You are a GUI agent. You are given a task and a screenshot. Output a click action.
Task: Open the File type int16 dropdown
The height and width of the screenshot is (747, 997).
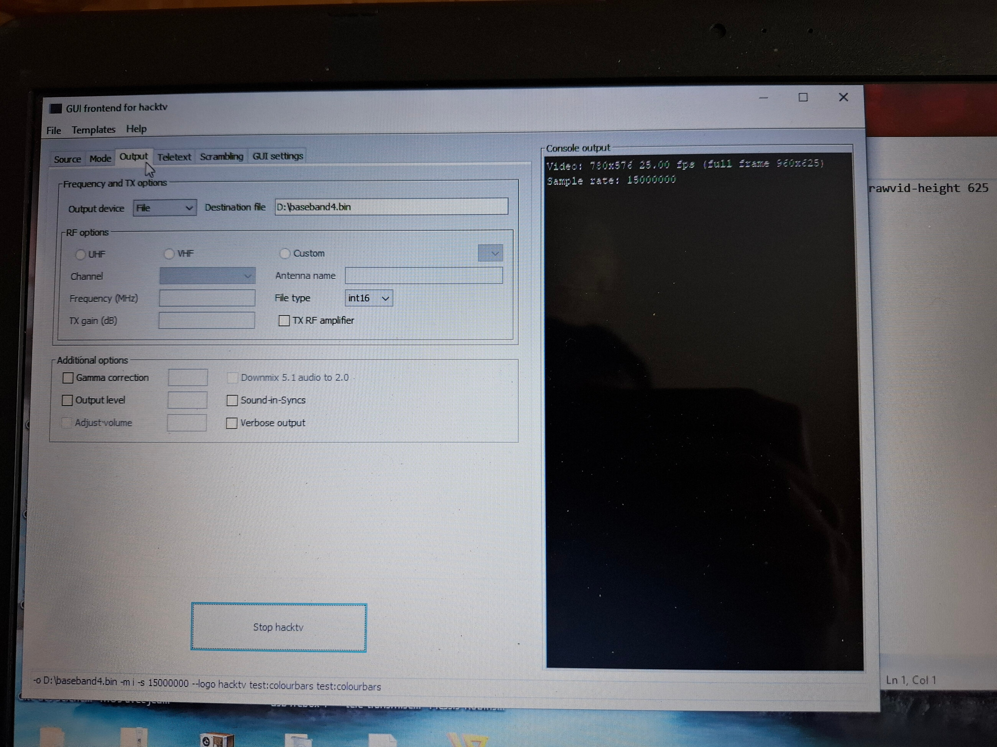click(x=369, y=298)
